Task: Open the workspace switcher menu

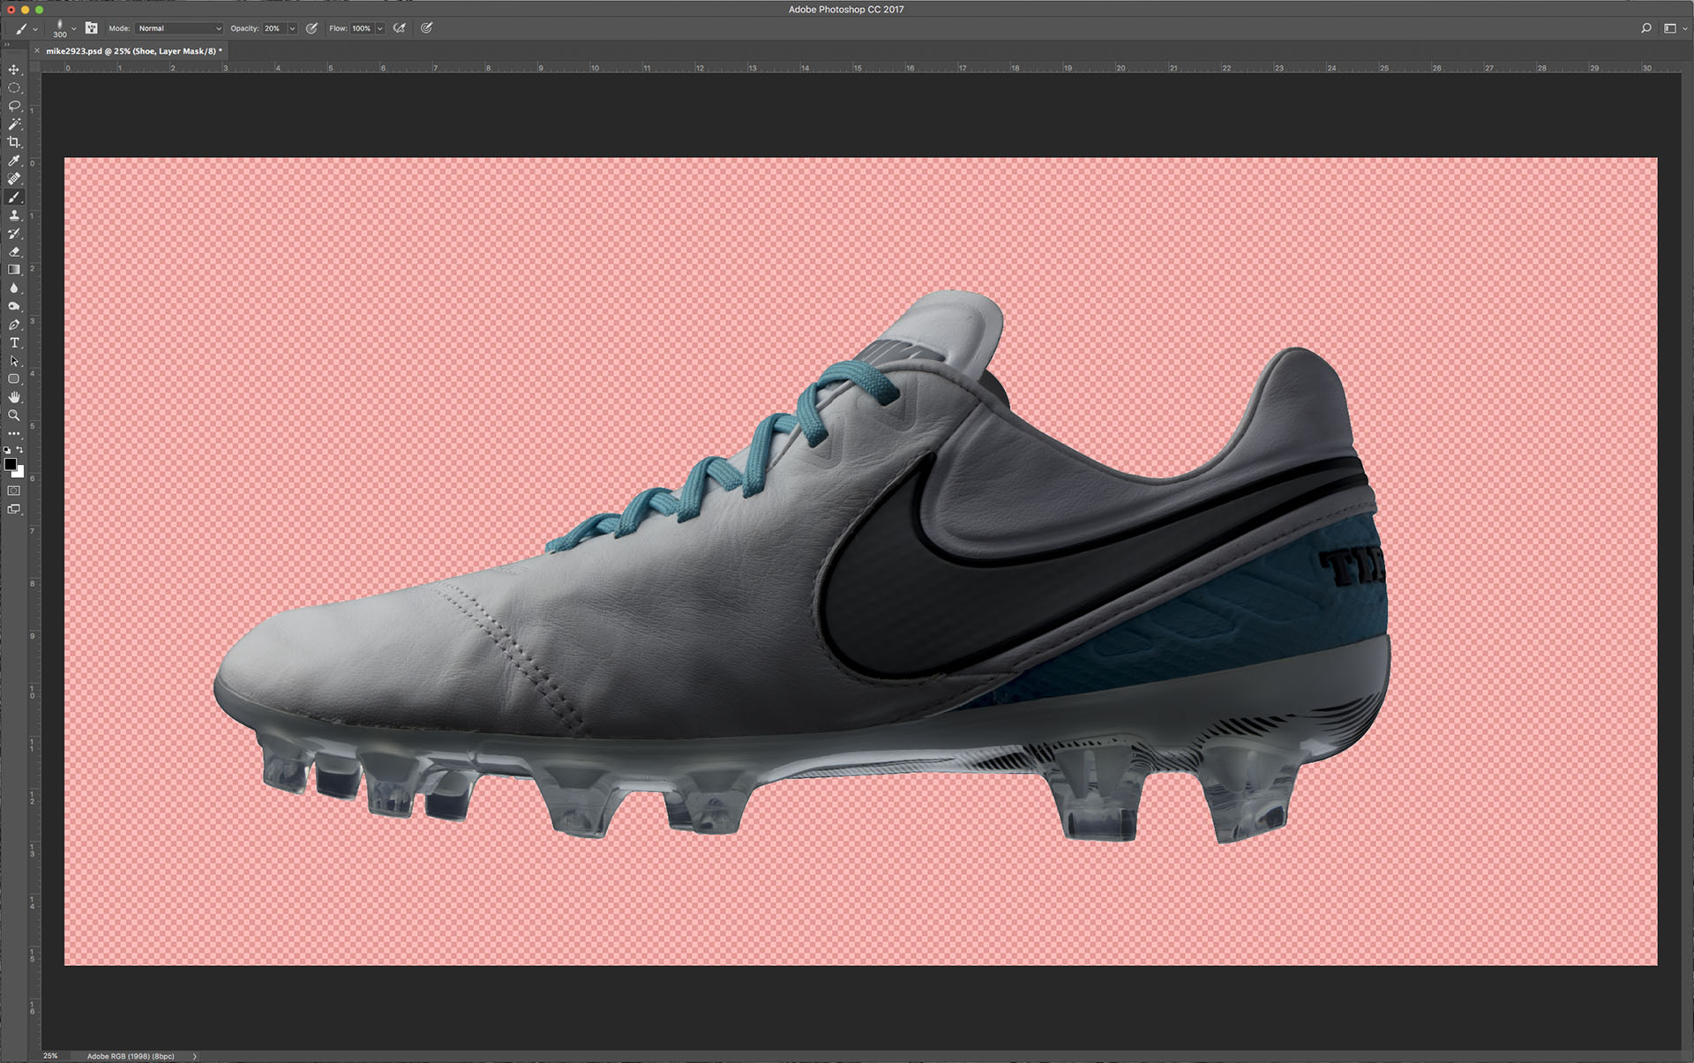Action: tap(1674, 28)
